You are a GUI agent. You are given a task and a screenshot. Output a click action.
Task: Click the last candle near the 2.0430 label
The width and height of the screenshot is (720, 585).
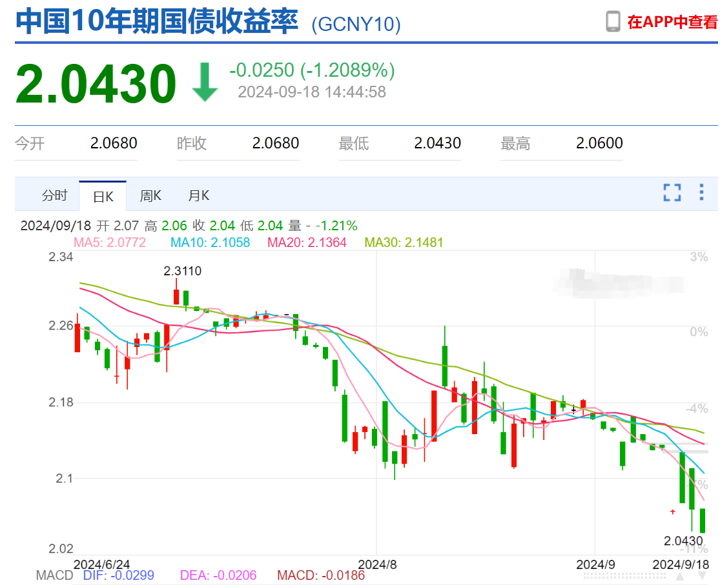(x=702, y=521)
